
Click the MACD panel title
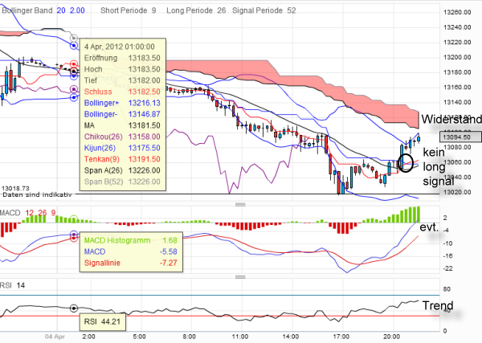(10, 213)
